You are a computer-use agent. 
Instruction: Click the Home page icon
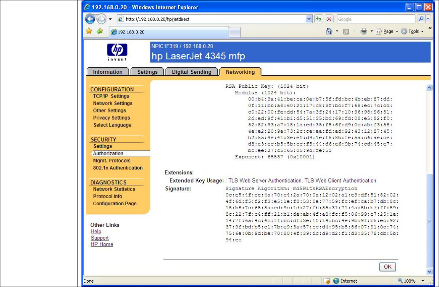pyautogui.click(x=329, y=31)
